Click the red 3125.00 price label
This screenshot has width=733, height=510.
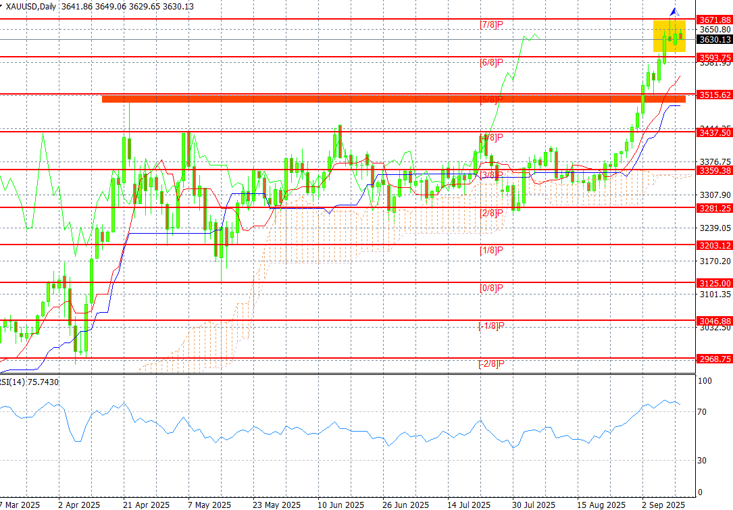coord(714,283)
